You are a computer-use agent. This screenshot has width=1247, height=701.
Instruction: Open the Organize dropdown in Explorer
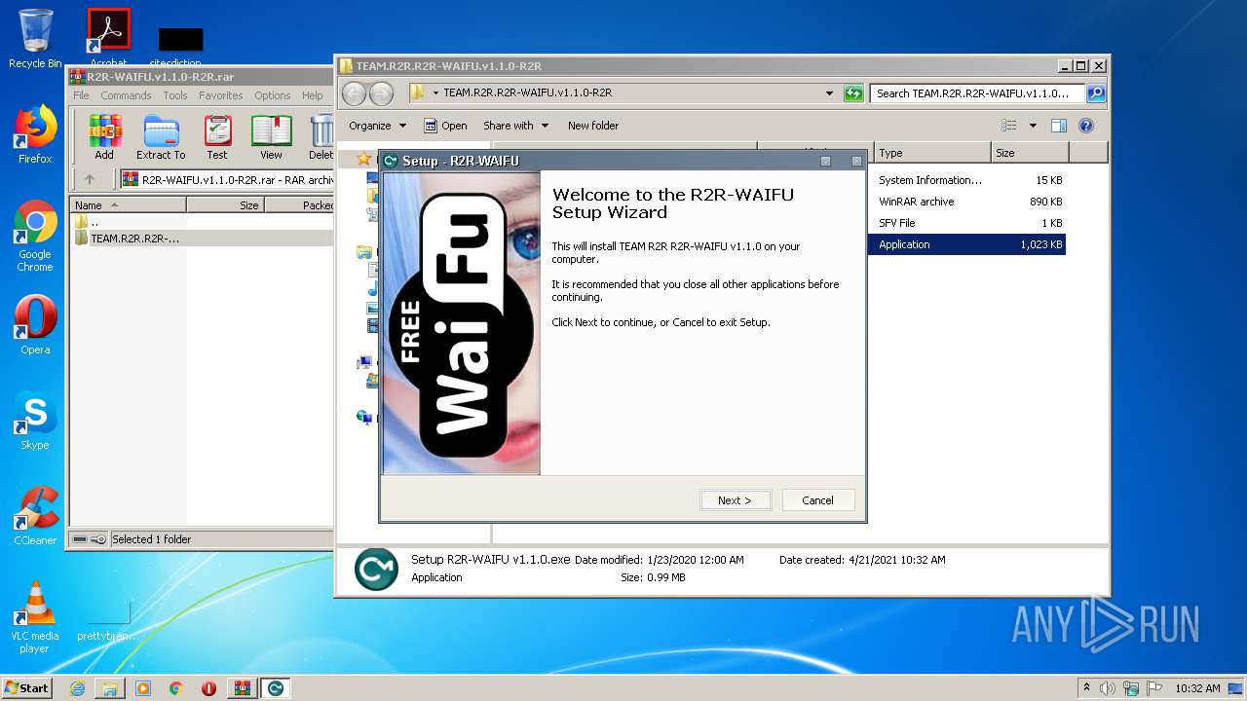click(x=377, y=126)
